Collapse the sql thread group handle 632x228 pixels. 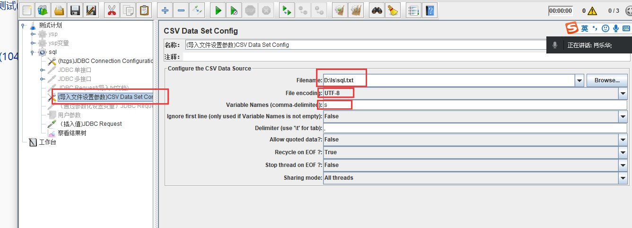pyautogui.click(x=33, y=52)
